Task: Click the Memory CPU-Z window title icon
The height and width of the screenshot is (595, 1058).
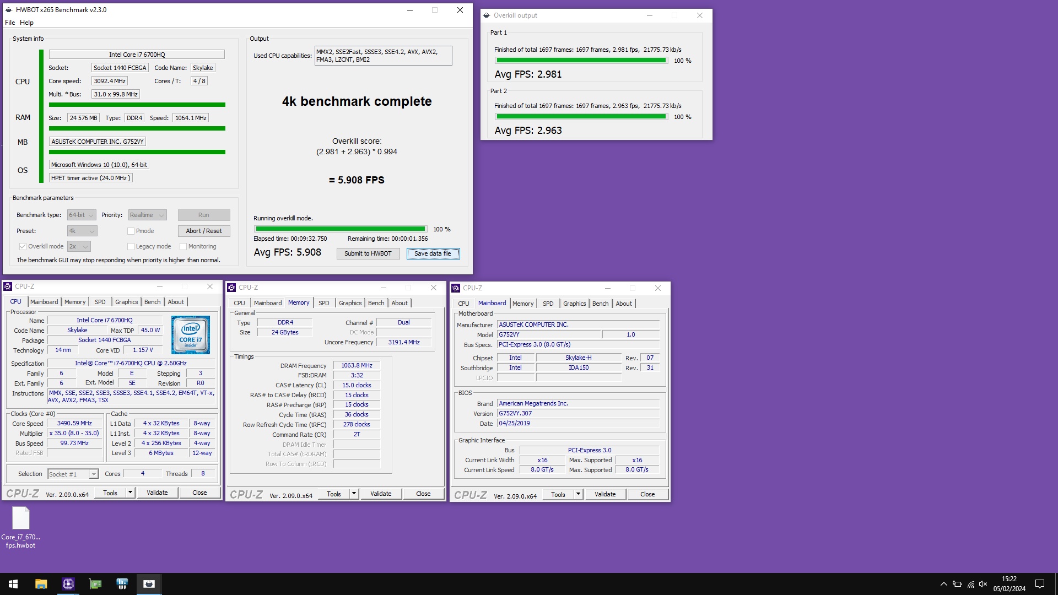Action: 231,288
